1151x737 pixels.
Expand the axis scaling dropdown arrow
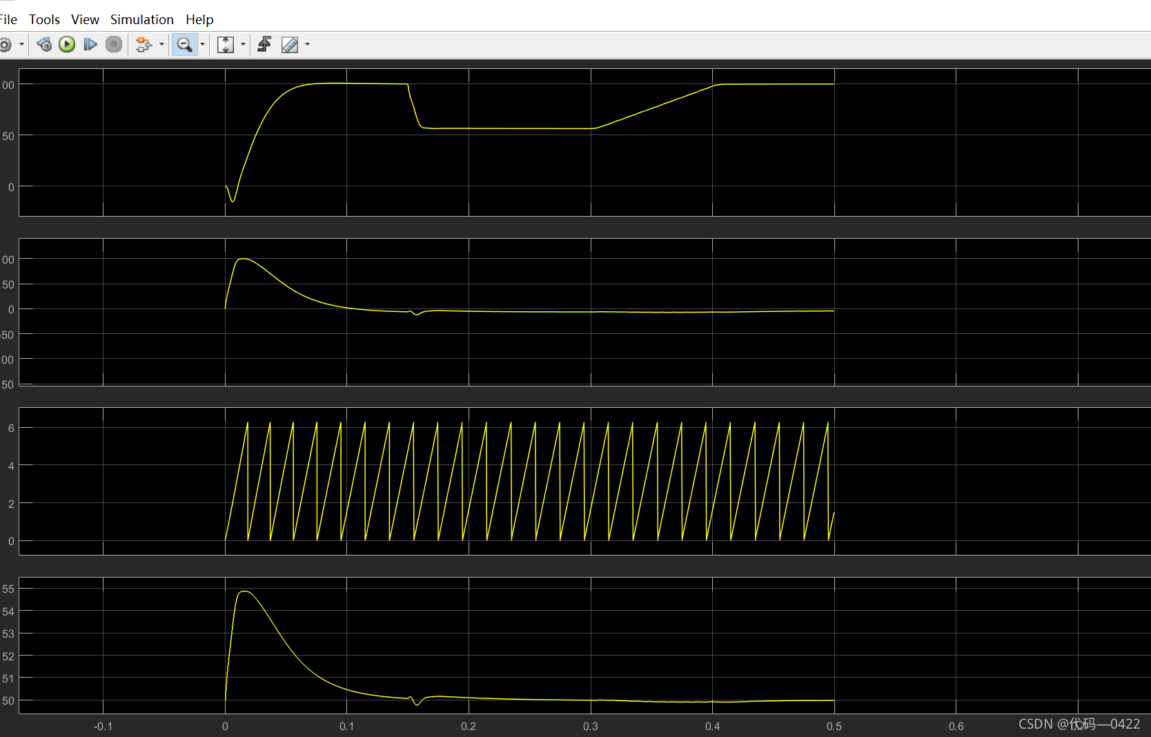(243, 45)
